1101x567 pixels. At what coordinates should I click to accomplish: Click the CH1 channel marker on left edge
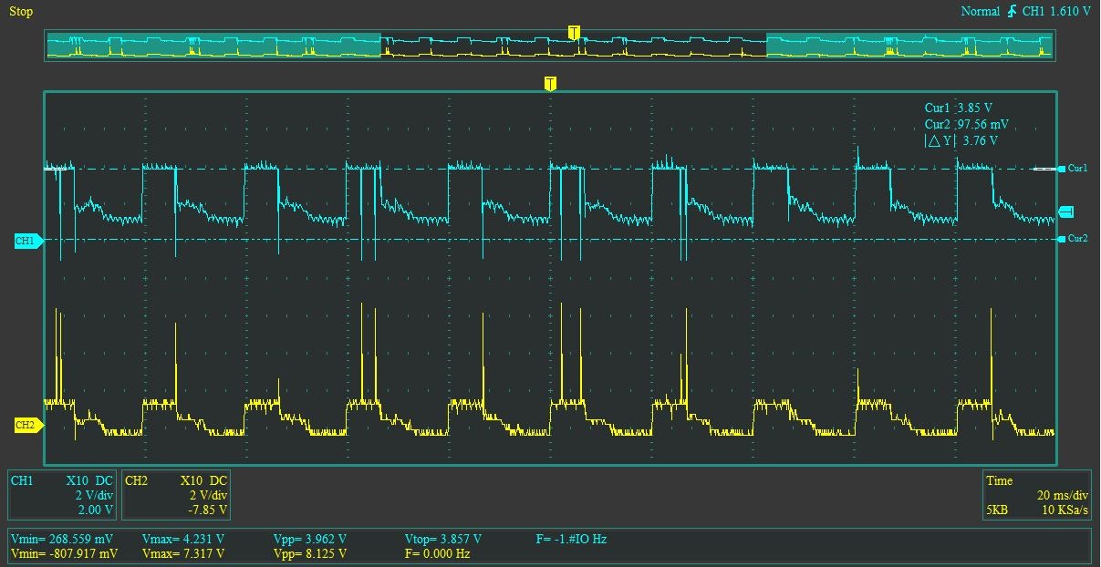tap(27, 241)
